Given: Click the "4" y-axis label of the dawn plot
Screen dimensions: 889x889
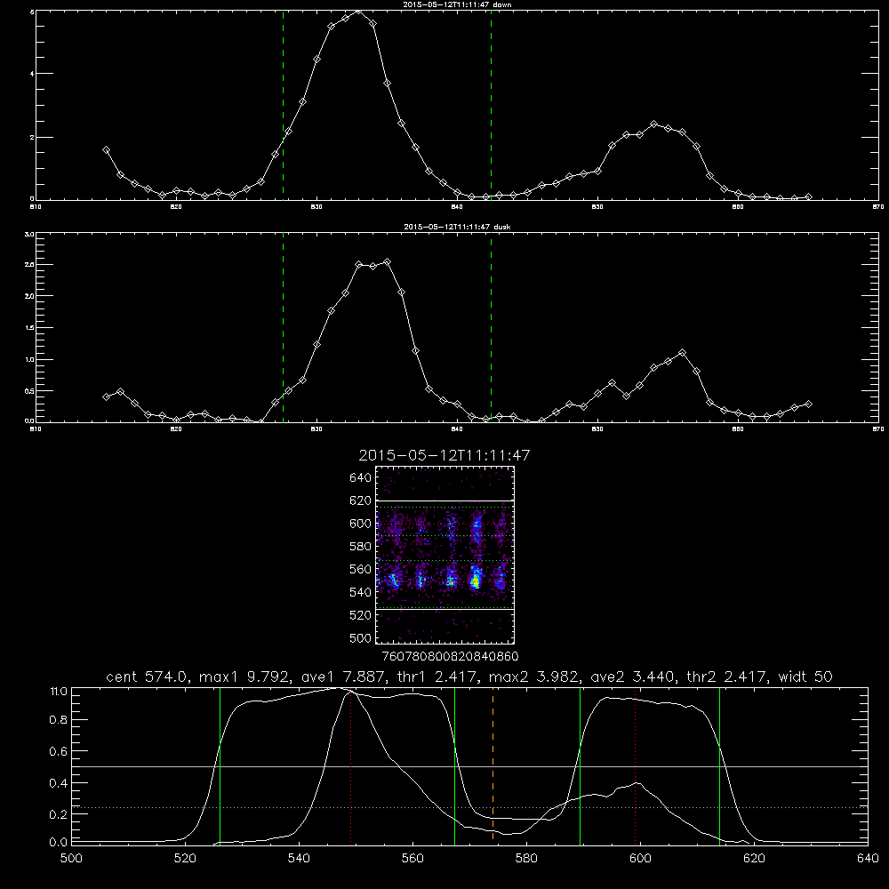Looking at the screenshot, I should (32, 74).
